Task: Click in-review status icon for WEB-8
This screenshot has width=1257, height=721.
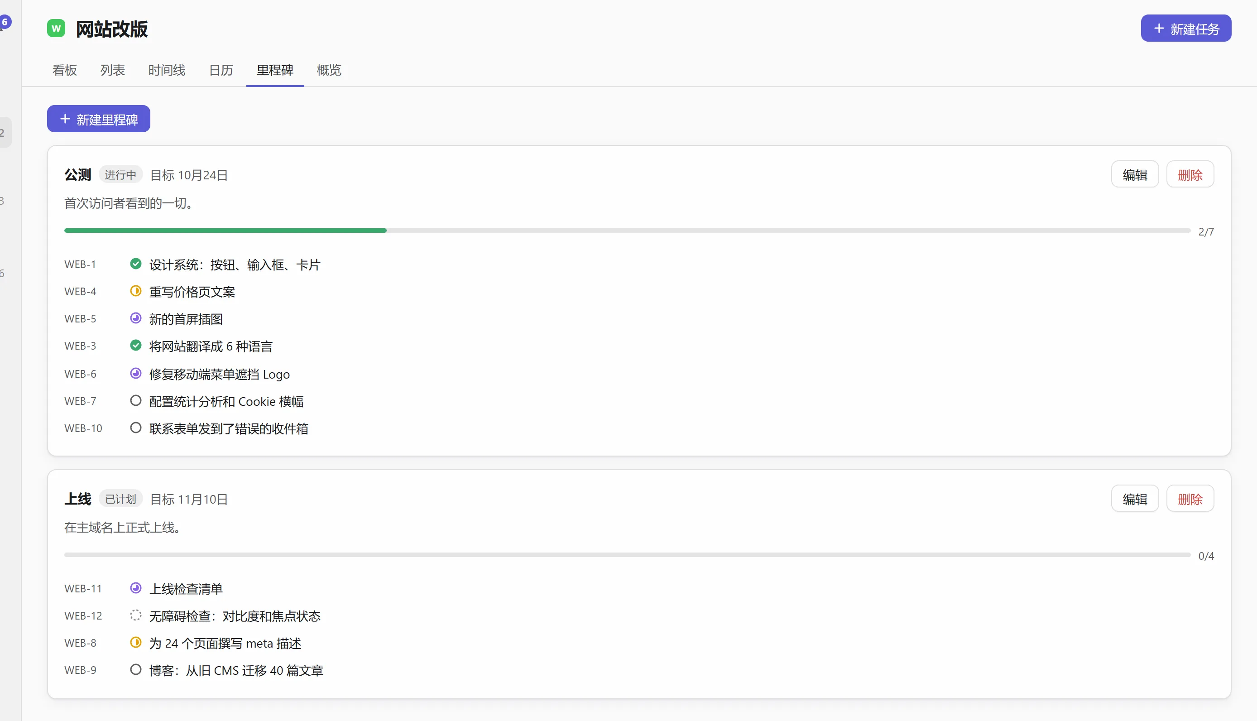Action: (136, 643)
